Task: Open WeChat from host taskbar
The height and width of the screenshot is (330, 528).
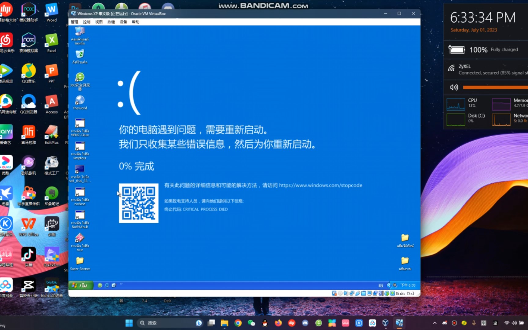Action: (x=251, y=323)
